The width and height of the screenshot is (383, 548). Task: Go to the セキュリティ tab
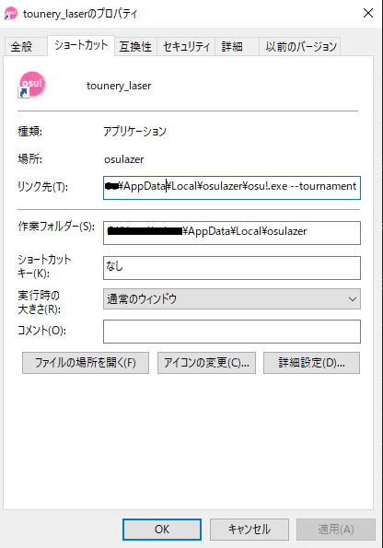[186, 46]
